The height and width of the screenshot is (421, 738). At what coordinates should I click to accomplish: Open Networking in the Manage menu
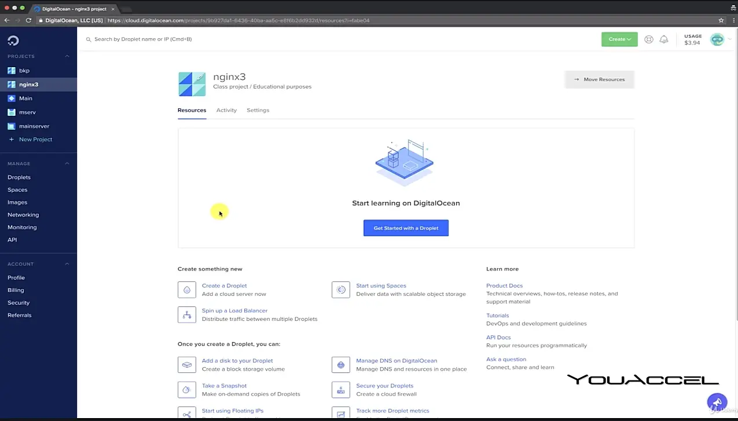(23, 215)
